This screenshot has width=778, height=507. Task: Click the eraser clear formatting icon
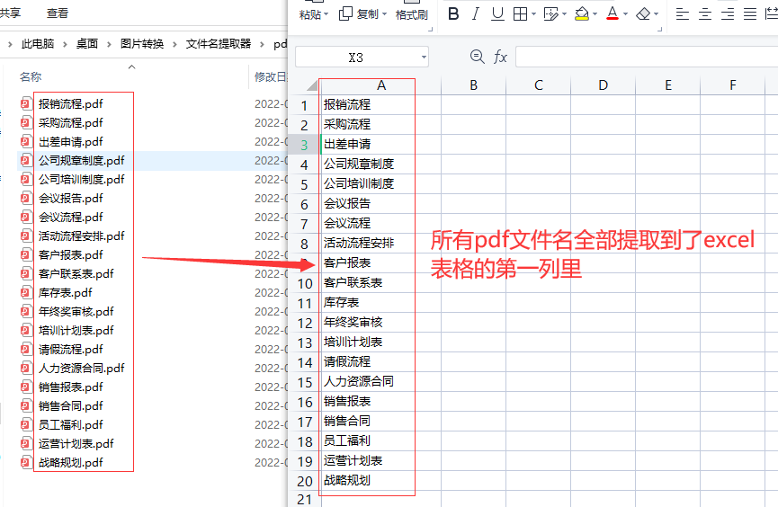643,13
